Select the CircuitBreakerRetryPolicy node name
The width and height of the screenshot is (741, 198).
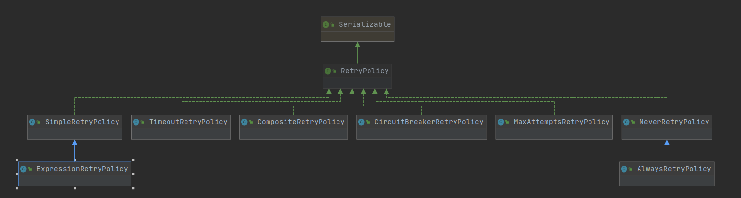(428, 122)
